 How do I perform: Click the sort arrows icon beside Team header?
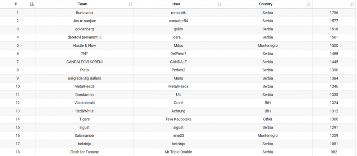click(130, 4)
